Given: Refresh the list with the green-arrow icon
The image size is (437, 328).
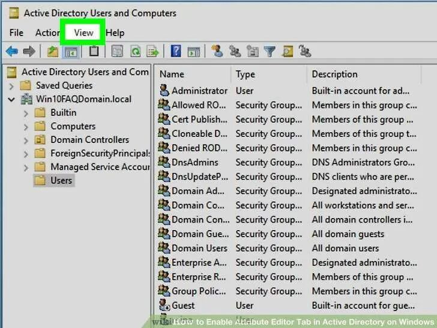Looking at the screenshot, I should [136, 52].
